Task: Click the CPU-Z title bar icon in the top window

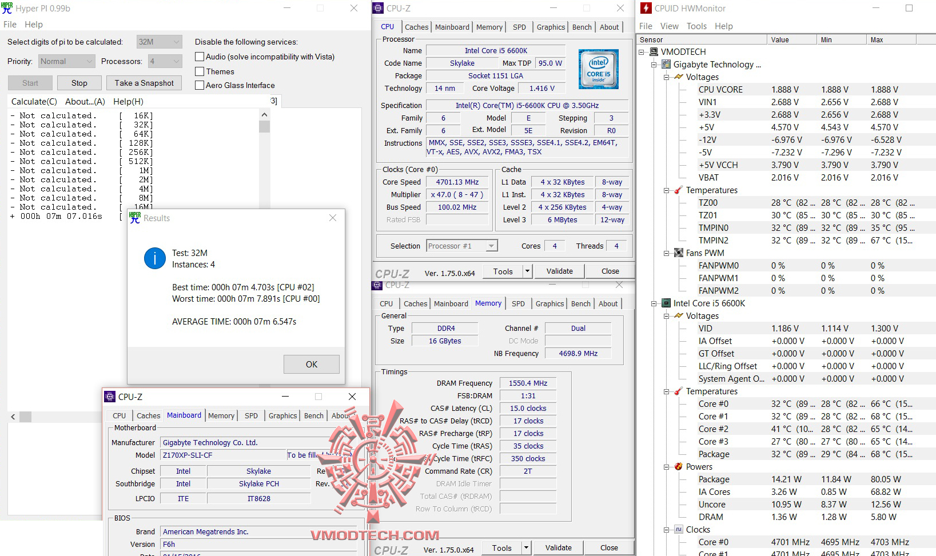Action: pyautogui.click(x=378, y=8)
